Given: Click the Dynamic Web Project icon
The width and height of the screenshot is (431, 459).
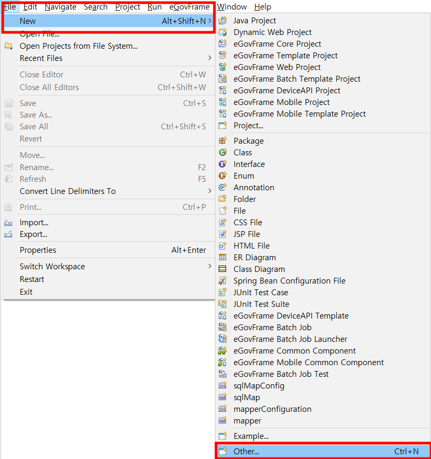Looking at the screenshot, I should [223, 32].
